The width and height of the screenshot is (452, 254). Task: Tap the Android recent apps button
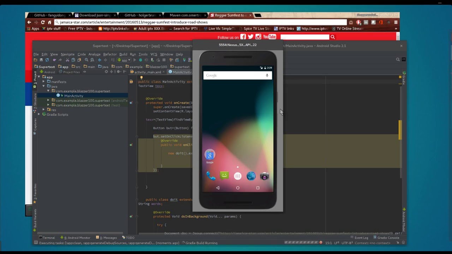258,188
